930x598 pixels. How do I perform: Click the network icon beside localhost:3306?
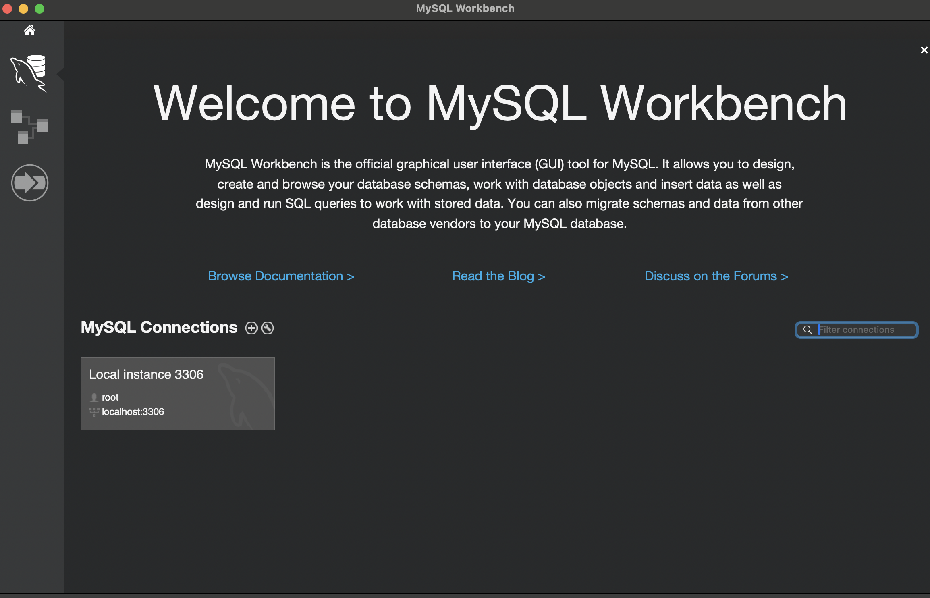pos(94,412)
